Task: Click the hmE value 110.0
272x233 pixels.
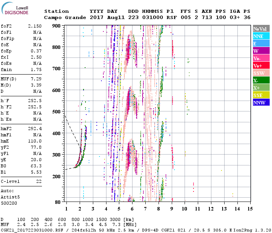Action: pos(35,141)
